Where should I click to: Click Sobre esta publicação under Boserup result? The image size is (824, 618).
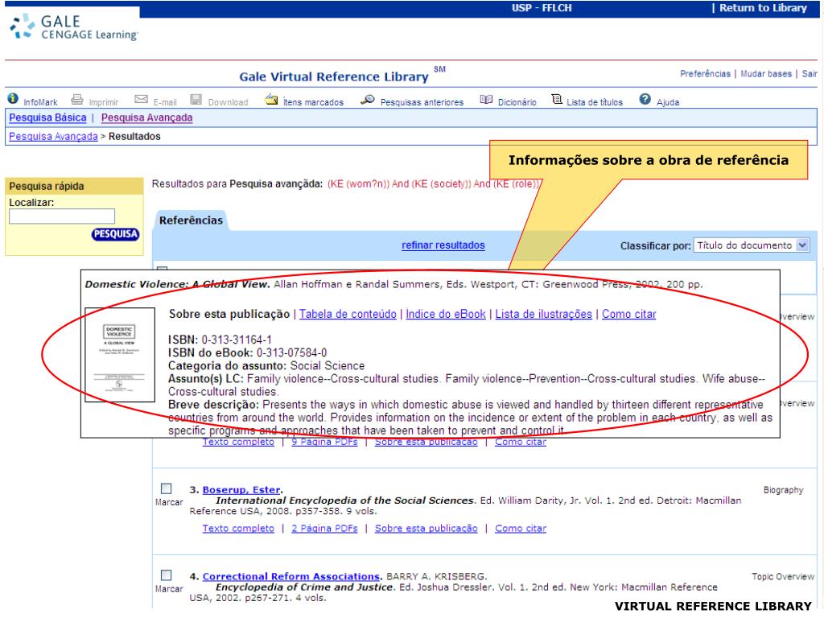tap(426, 529)
